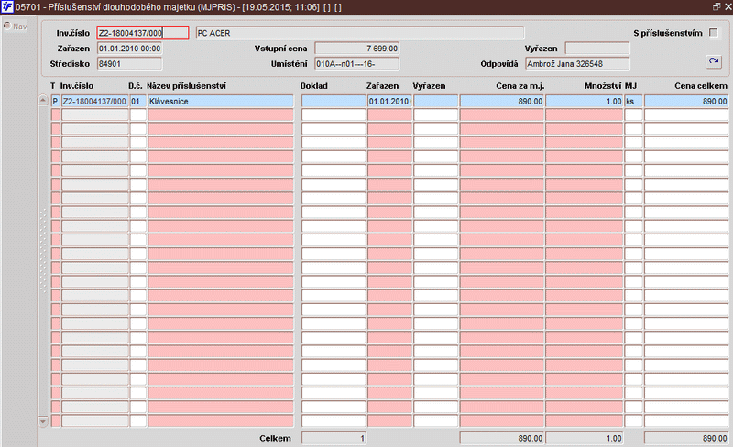Image resolution: width=733 pixels, height=447 pixels.
Task: Click the PC ACER name field
Action: [359, 33]
